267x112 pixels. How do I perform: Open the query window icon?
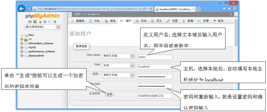40,22
